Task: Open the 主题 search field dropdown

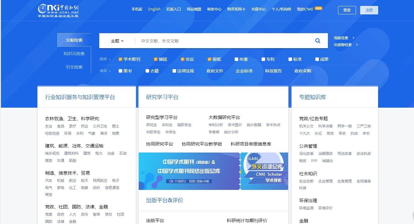Action: click(117, 41)
